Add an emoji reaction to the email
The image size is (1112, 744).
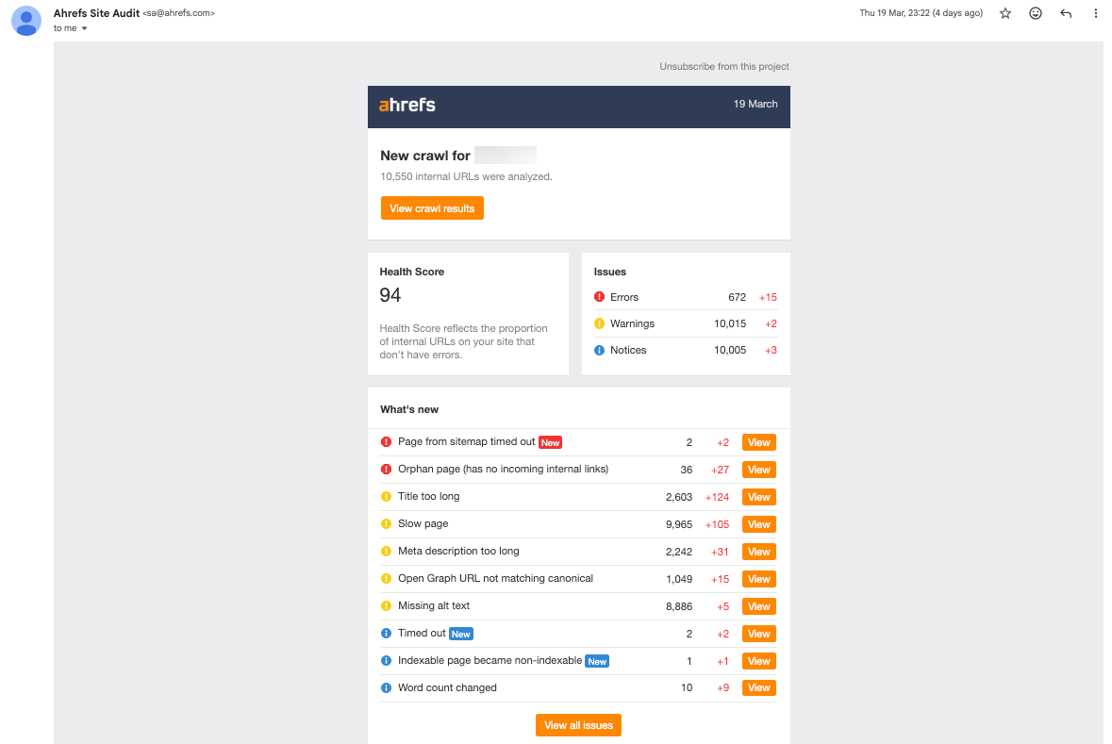tap(1035, 13)
